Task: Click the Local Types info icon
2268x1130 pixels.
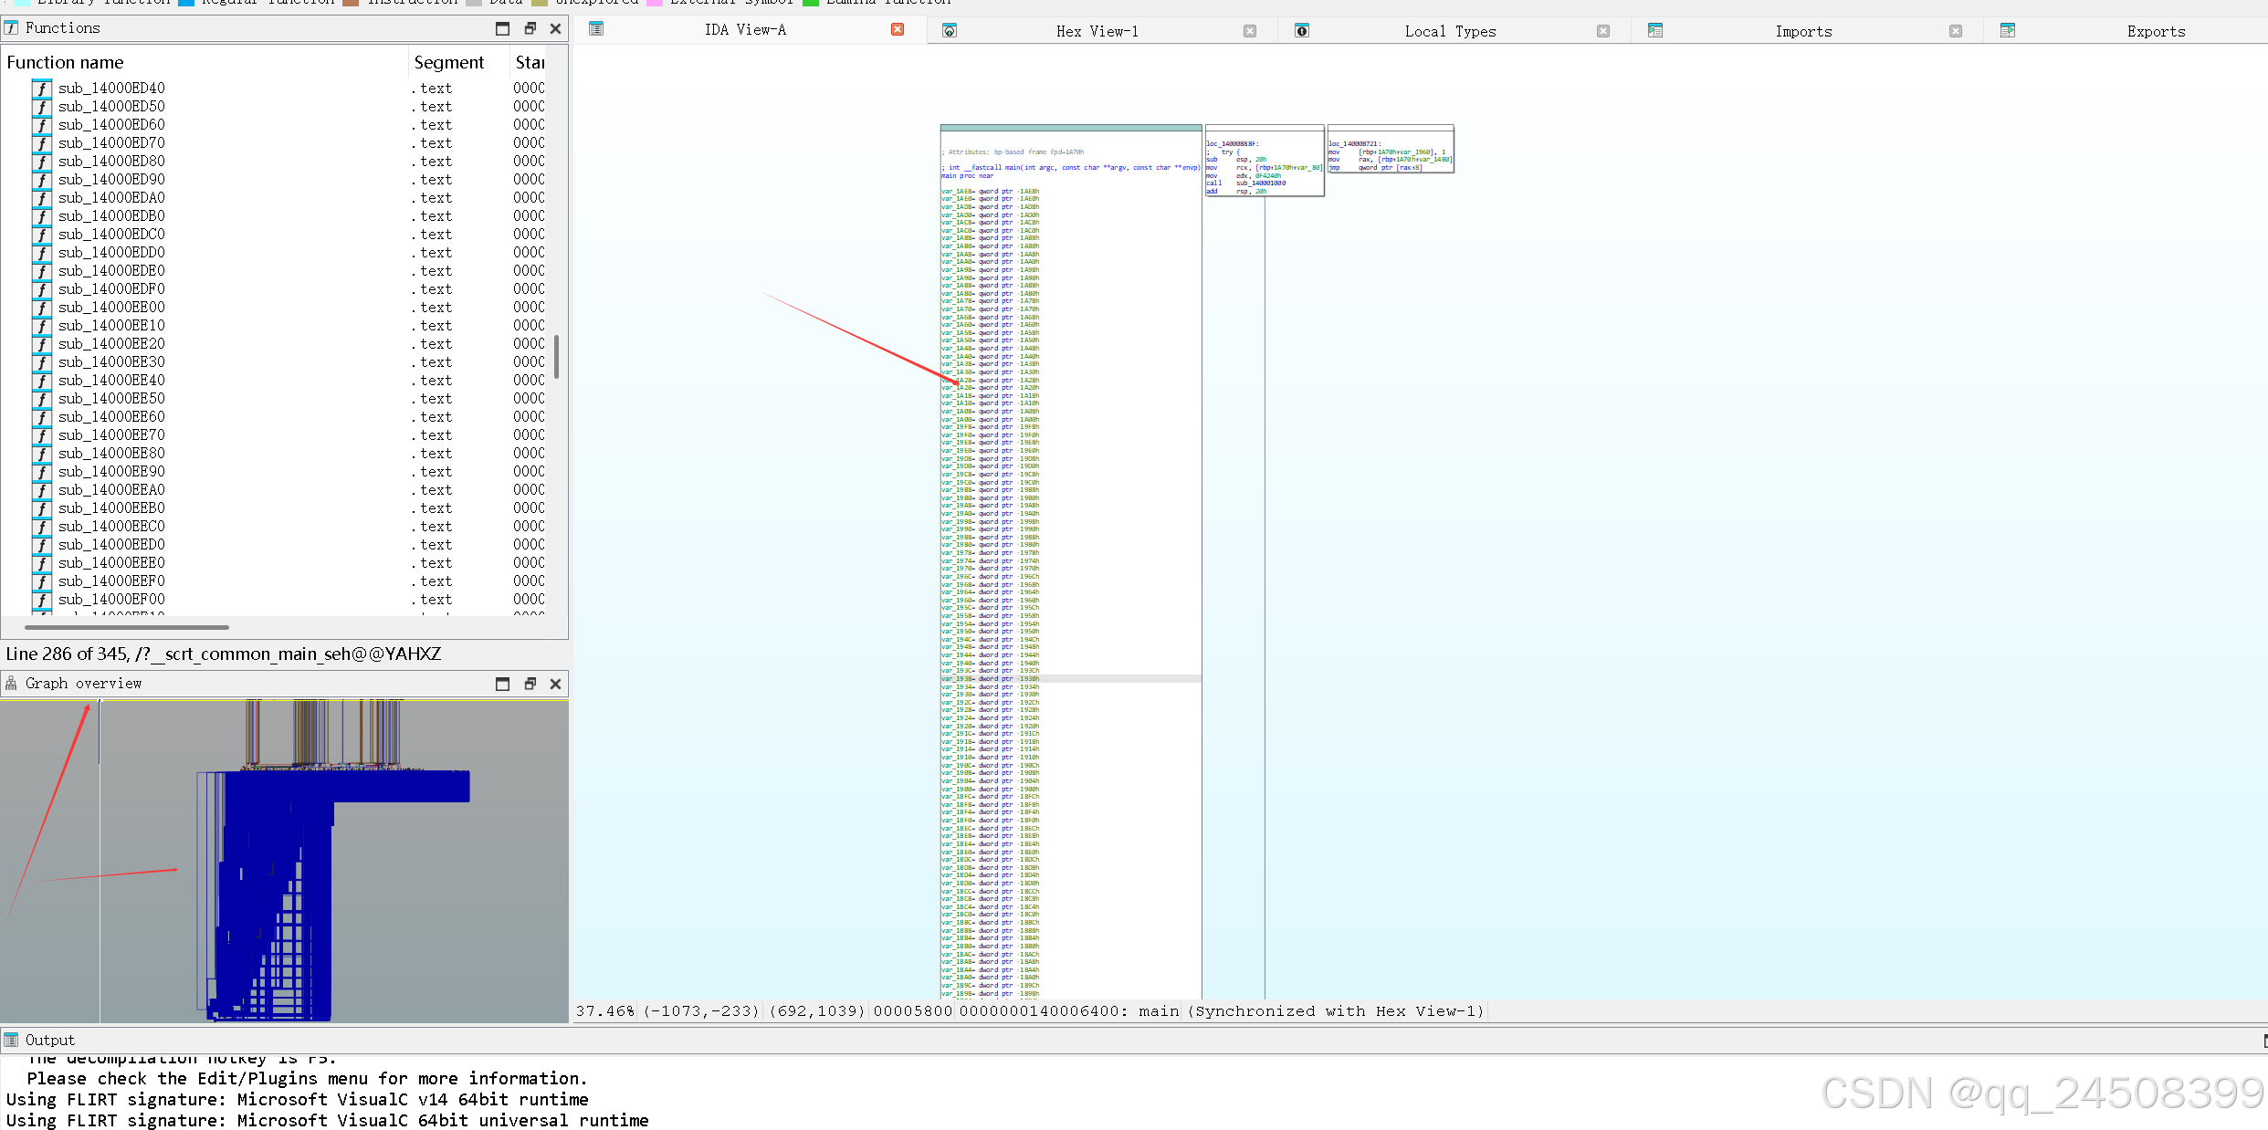Action: [1302, 30]
